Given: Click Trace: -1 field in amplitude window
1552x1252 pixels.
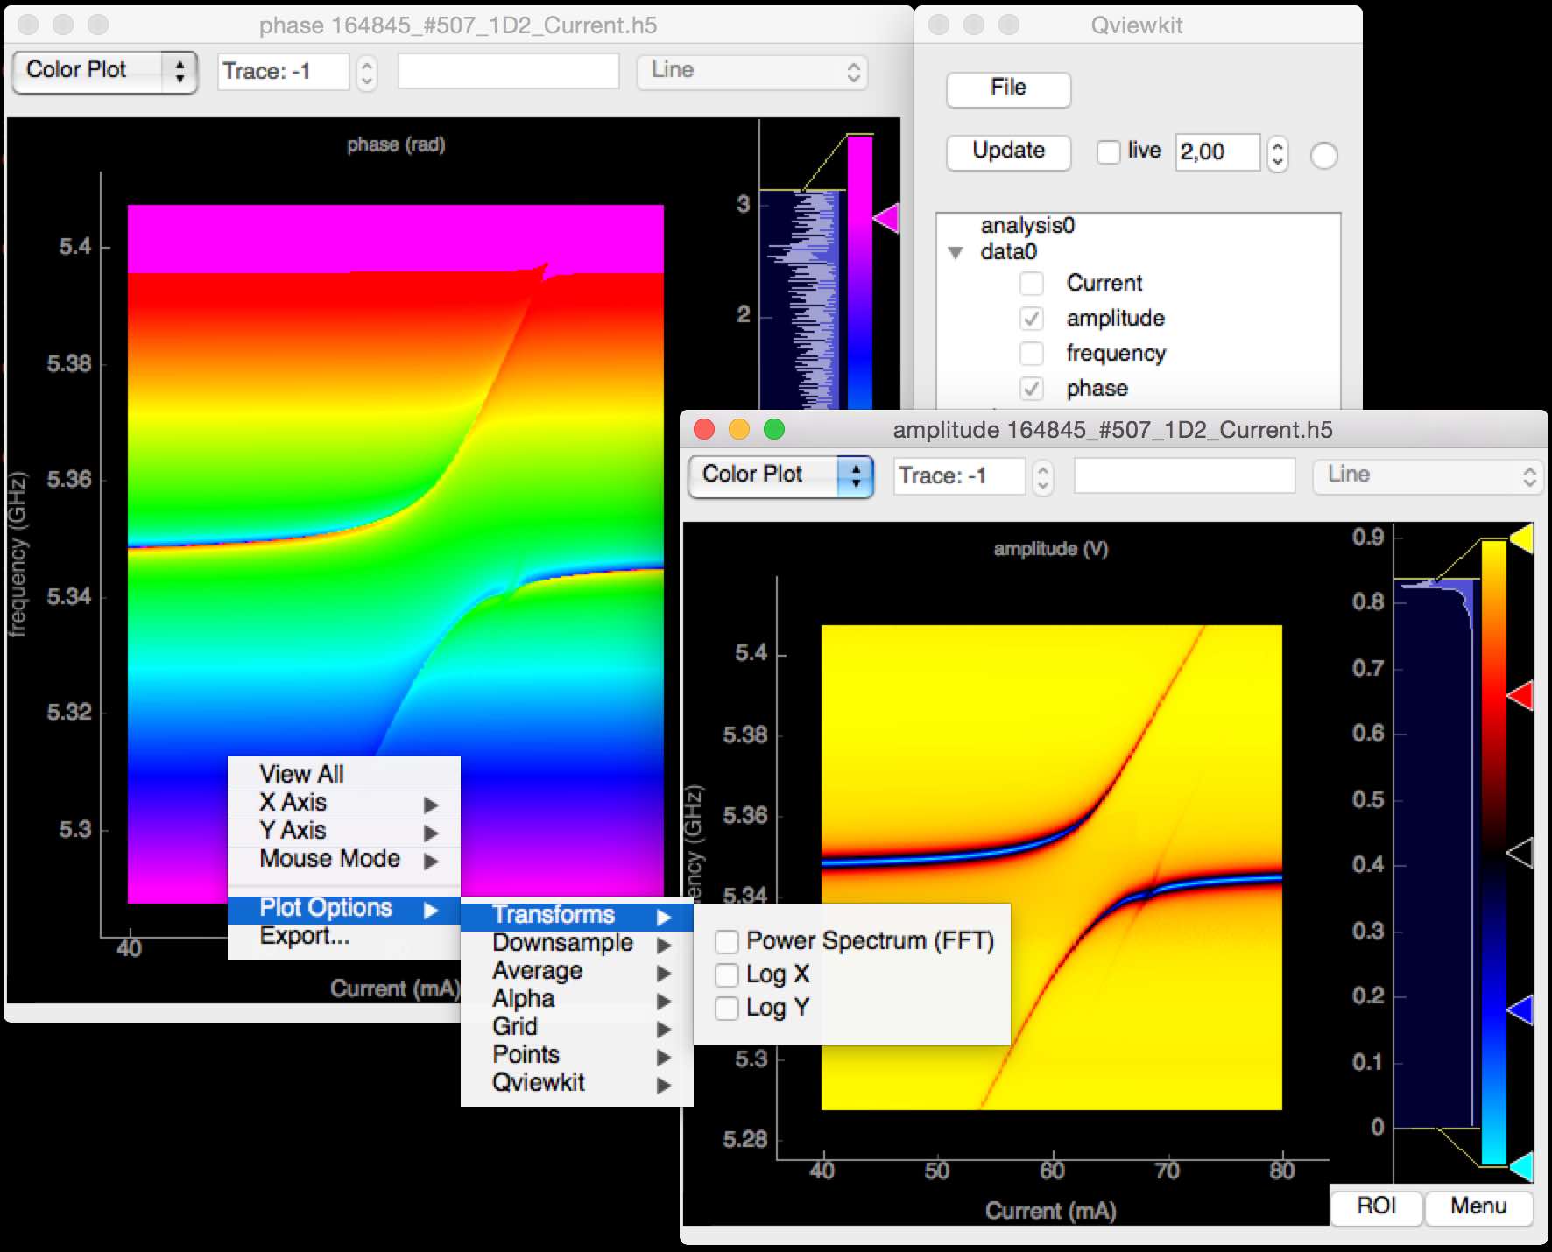Looking at the screenshot, I should 959,476.
